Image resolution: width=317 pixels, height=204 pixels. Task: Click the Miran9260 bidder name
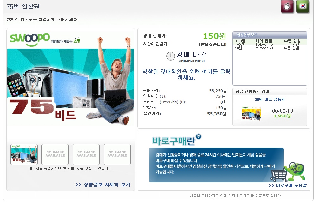click(264, 48)
